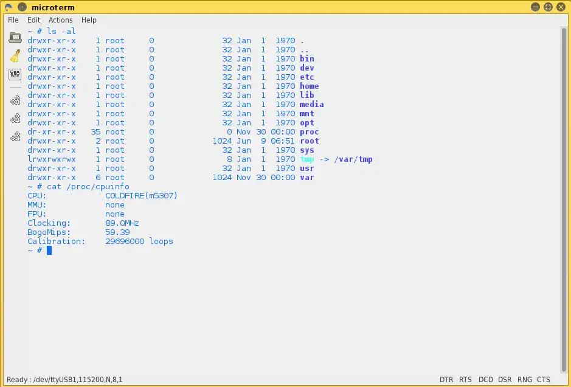Click the 'ls -al' command text
Viewport: 571px width, 387px height.
[61, 32]
